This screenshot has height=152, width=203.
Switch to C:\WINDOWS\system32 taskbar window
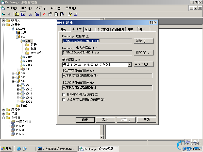click(x=57, y=149)
